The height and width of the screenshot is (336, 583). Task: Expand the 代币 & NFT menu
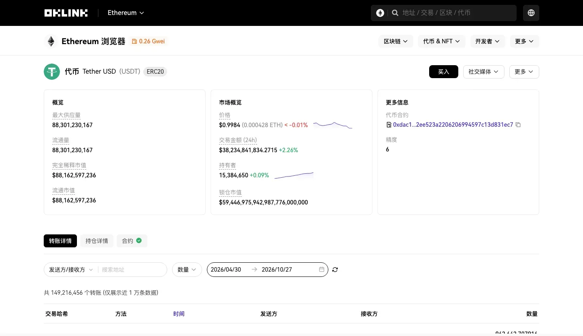(x=441, y=41)
